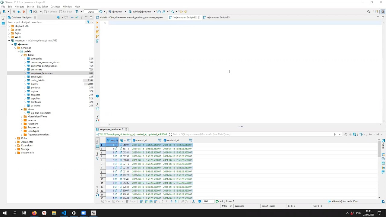This screenshot has width=386, height=217.
Task: Open the navigator filter settings funnel icon
Action: 88,22
